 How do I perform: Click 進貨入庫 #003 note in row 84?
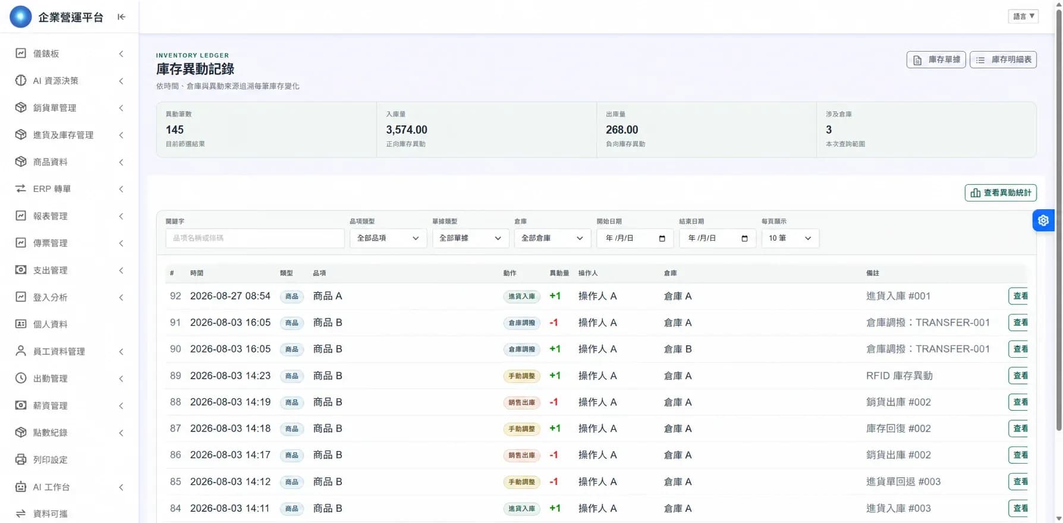[898, 508]
